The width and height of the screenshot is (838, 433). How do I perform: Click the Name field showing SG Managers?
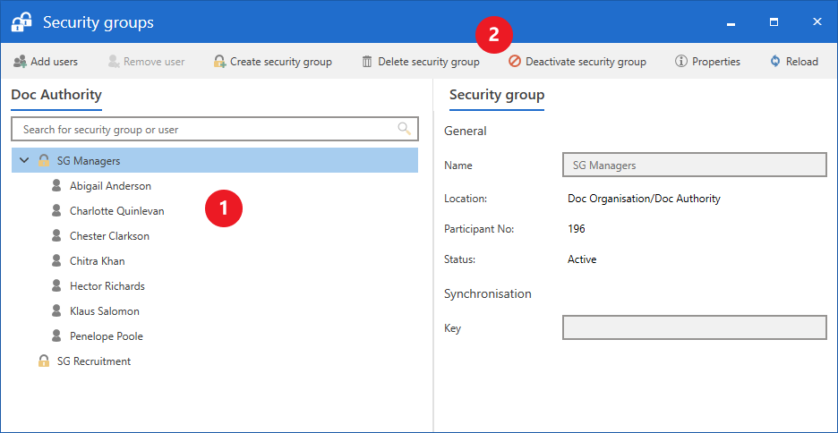point(694,166)
